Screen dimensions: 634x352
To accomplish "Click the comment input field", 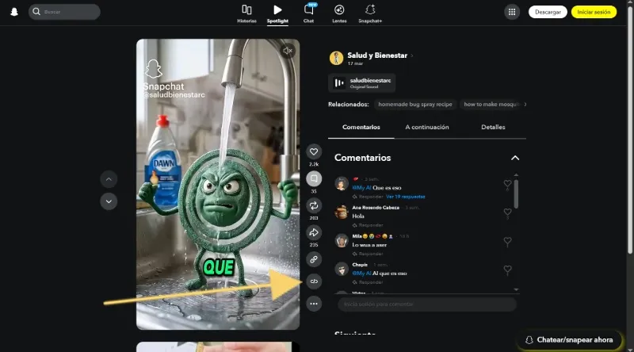I will 427,304.
